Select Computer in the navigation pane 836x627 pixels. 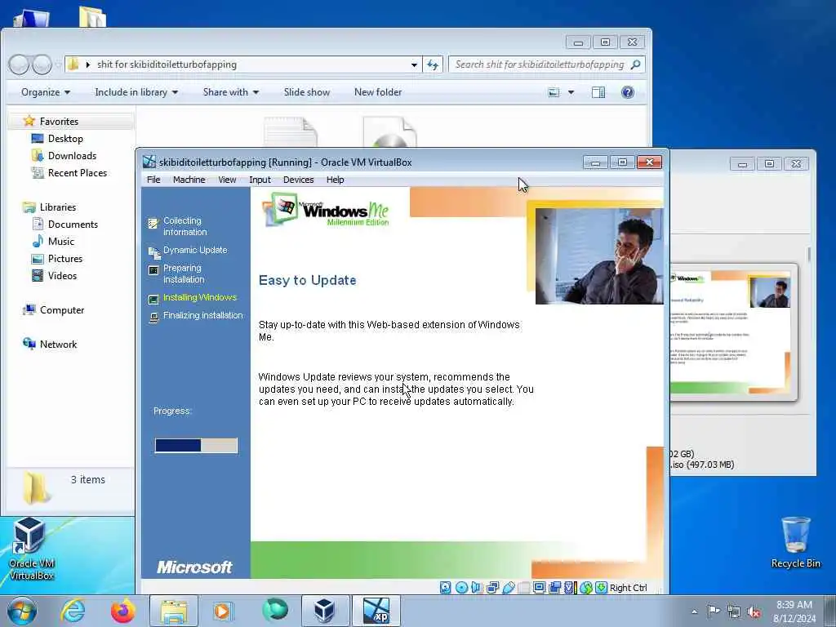62,309
